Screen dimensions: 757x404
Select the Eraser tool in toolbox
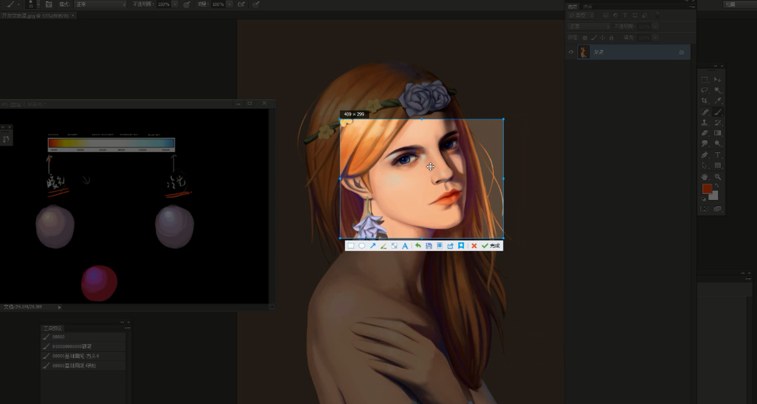[704, 133]
